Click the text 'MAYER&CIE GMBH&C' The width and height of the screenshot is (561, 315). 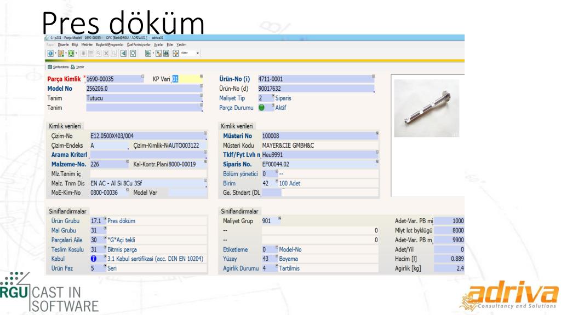coord(288,145)
